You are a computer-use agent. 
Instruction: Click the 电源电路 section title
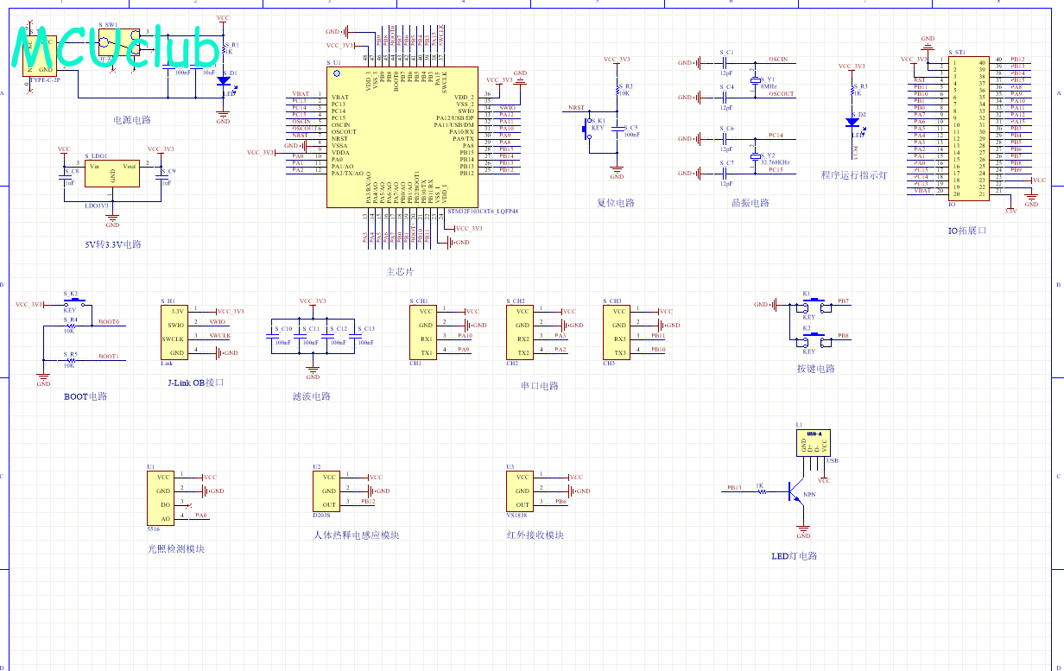pos(132,120)
